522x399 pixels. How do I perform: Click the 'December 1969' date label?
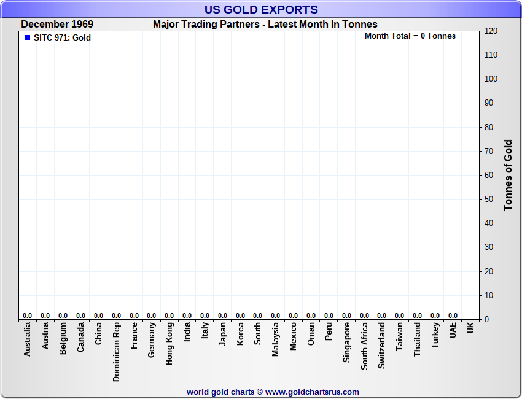click(57, 25)
